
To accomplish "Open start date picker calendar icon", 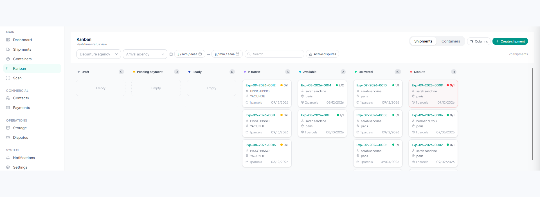I will pyautogui.click(x=200, y=54).
